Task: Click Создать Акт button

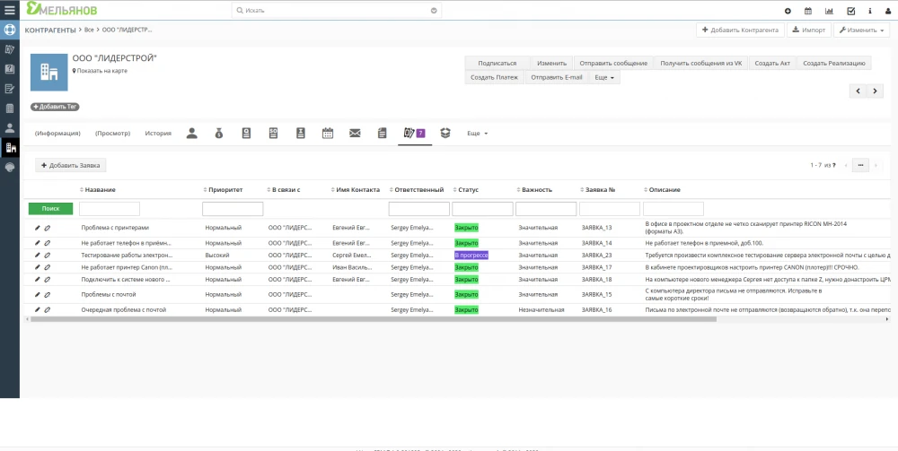Action: 772,63
